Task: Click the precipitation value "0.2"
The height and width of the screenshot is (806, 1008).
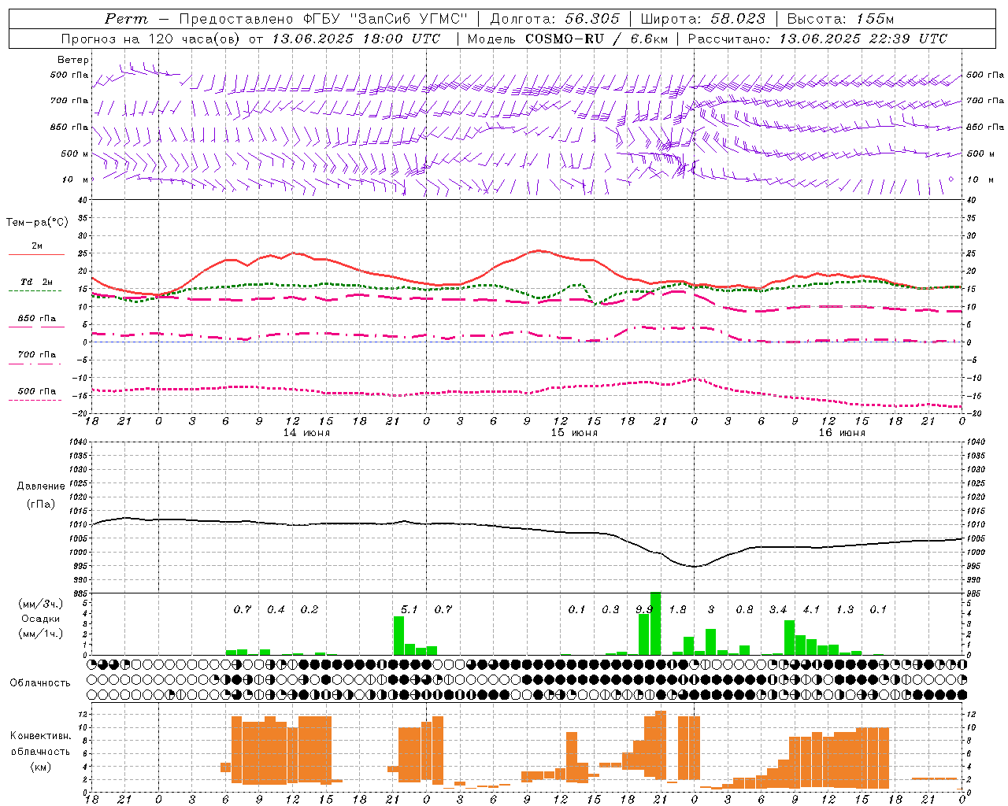Action: click(x=309, y=609)
